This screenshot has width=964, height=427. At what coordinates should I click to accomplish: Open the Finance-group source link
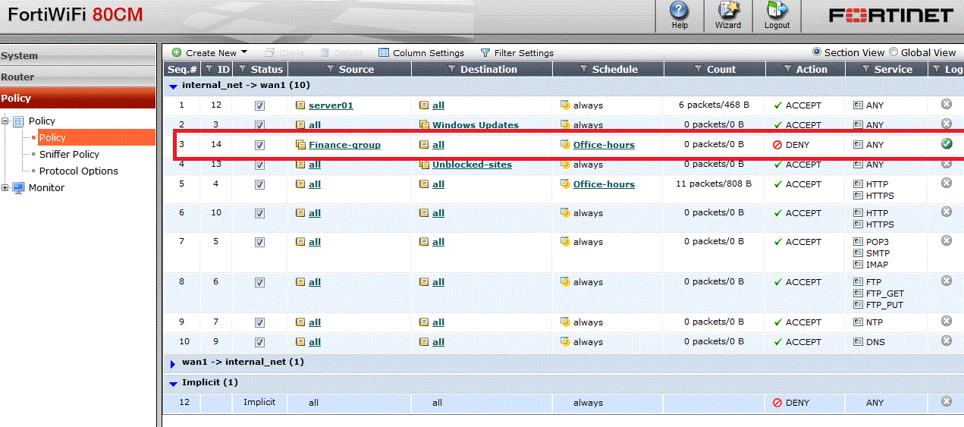[344, 145]
